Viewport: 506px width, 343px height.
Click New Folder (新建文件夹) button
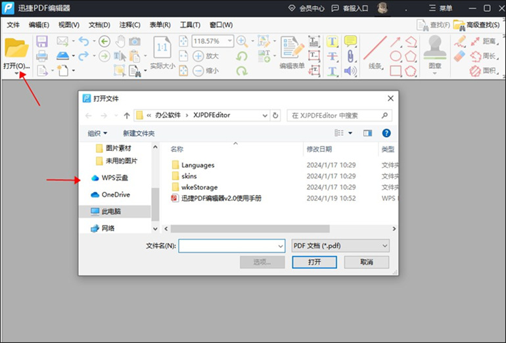(139, 133)
